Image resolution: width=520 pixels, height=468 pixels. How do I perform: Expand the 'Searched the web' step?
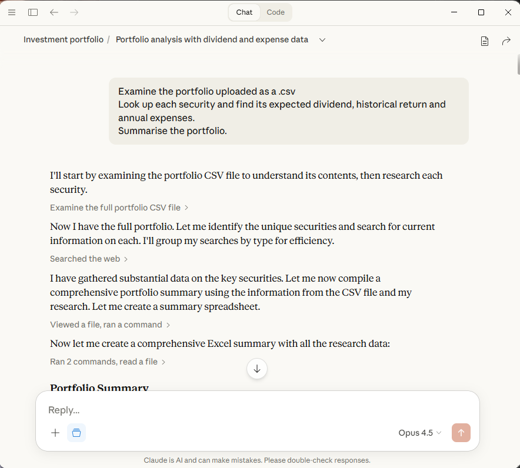(89, 259)
